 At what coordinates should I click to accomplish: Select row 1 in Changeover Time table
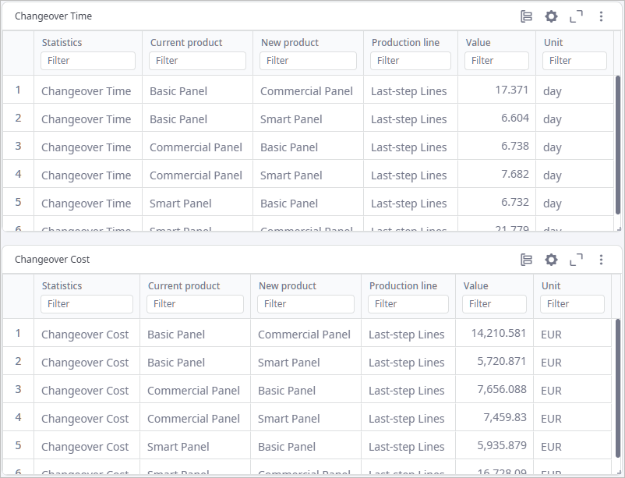[x=18, y=90]
